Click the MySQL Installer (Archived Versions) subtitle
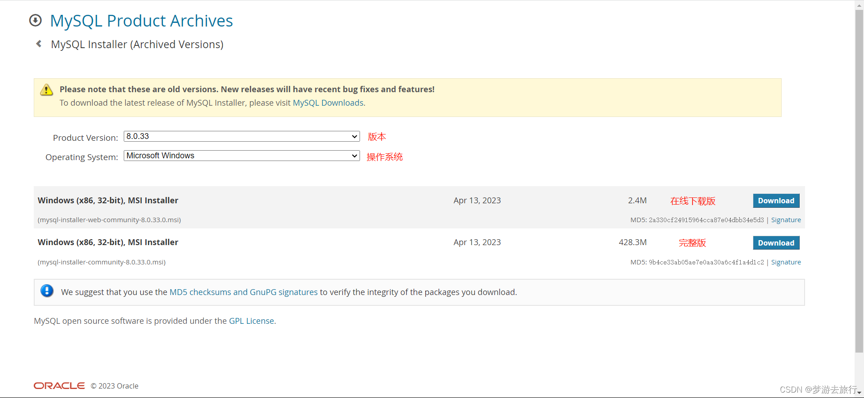The height and width of the screenshot is (398, 864). pyautogui.click(x=137, y=45)
